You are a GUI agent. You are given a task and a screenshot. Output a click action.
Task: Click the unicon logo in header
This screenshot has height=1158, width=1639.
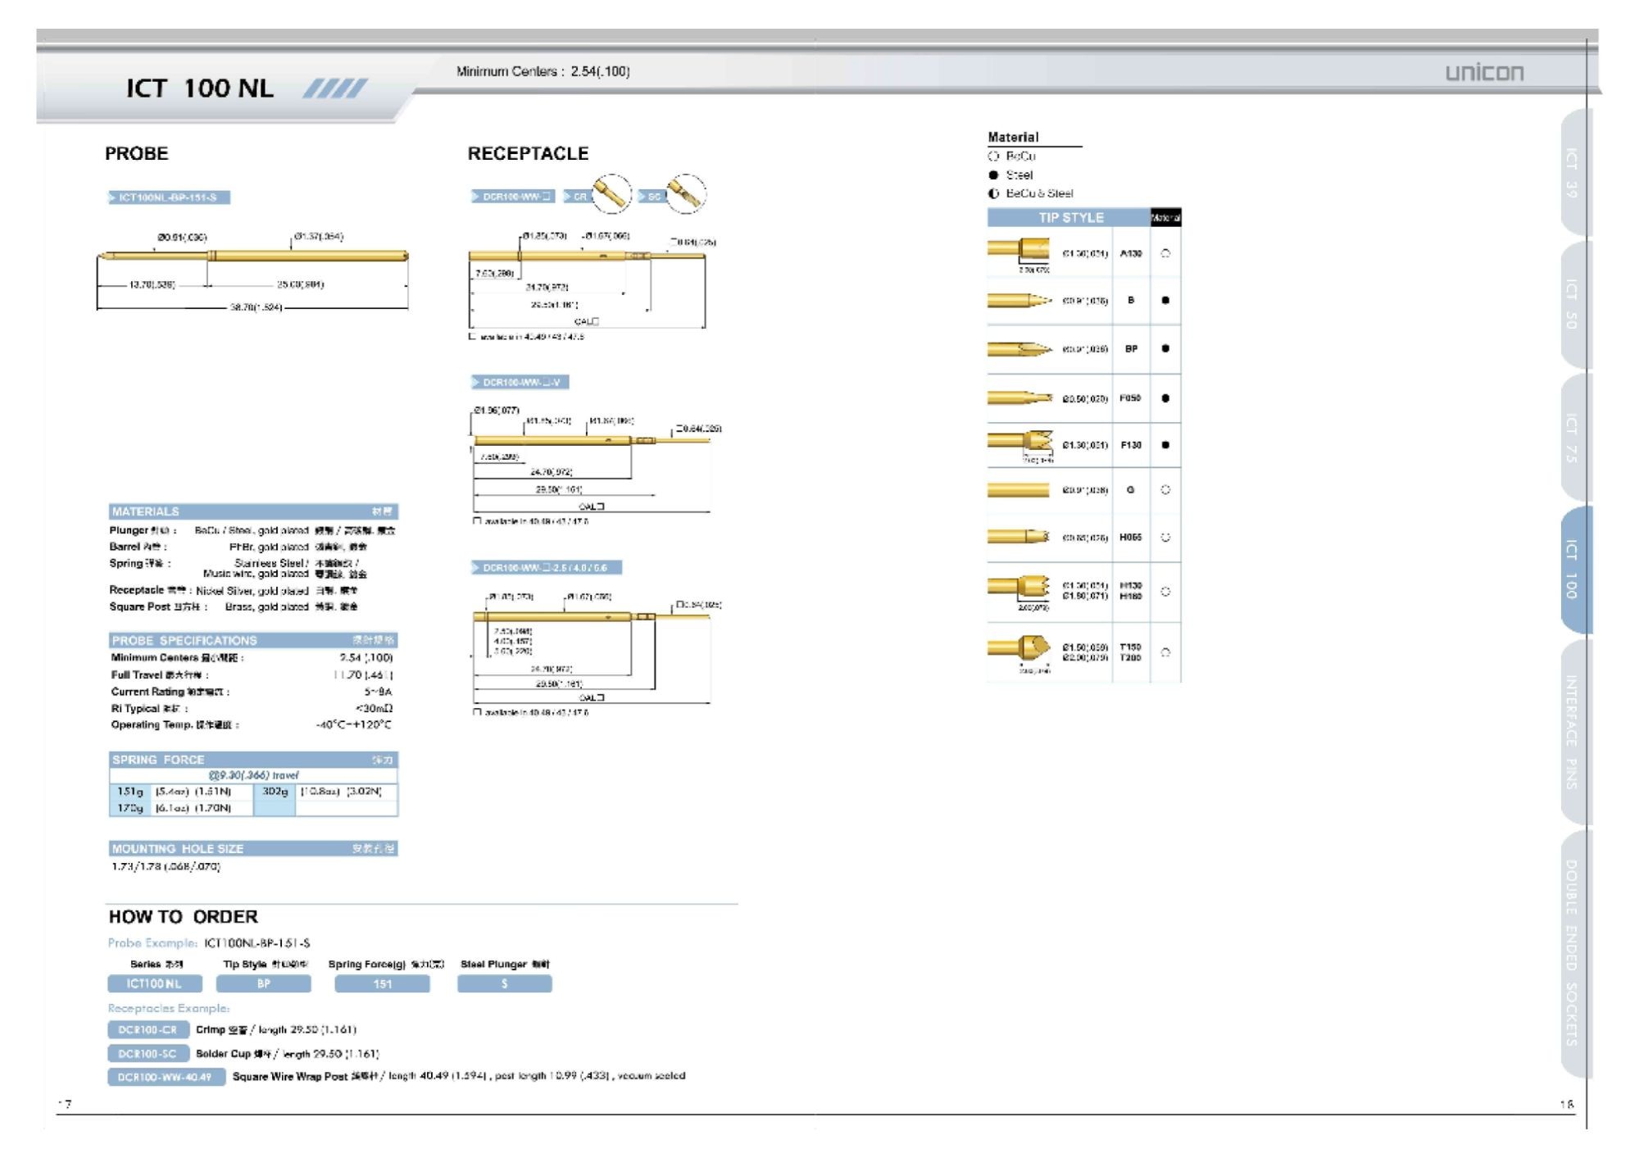point(1484,73)
